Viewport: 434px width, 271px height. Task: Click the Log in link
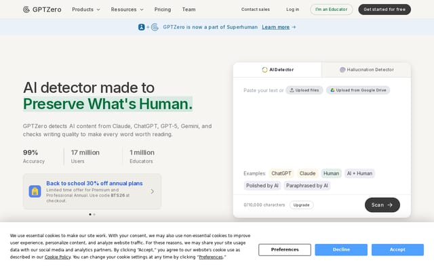coord(292,9)
